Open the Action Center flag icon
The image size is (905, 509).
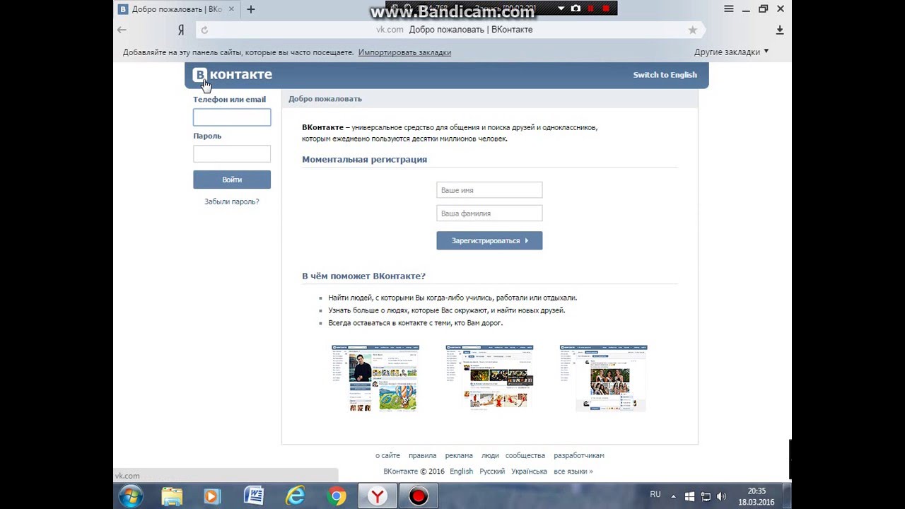[x=690, y=496]
